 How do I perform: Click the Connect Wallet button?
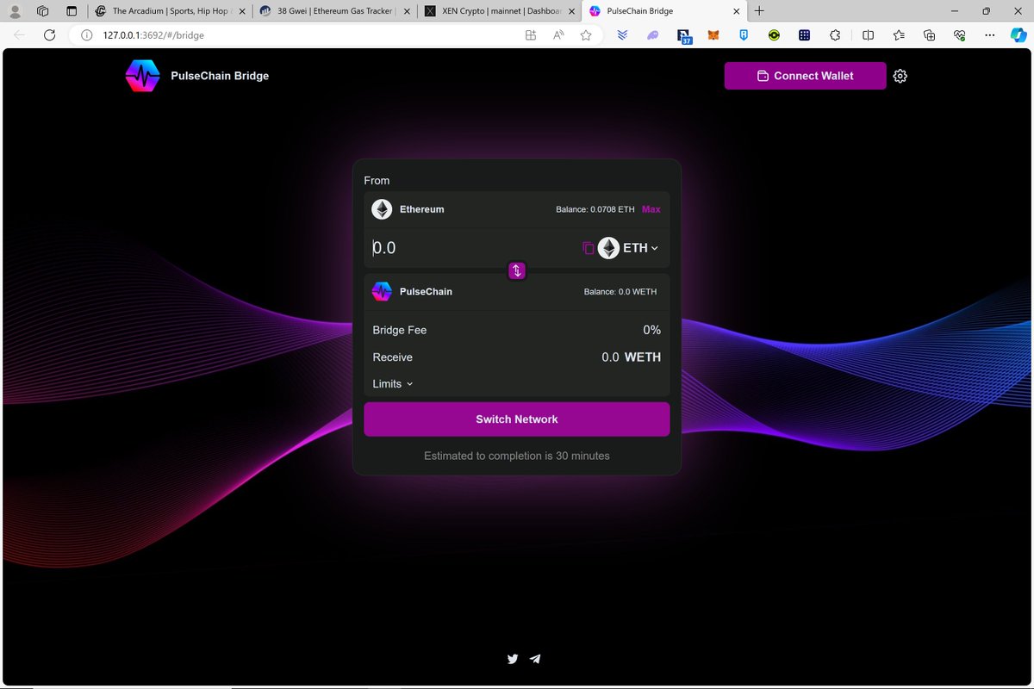pyautogui.click(x=805, y=76)
